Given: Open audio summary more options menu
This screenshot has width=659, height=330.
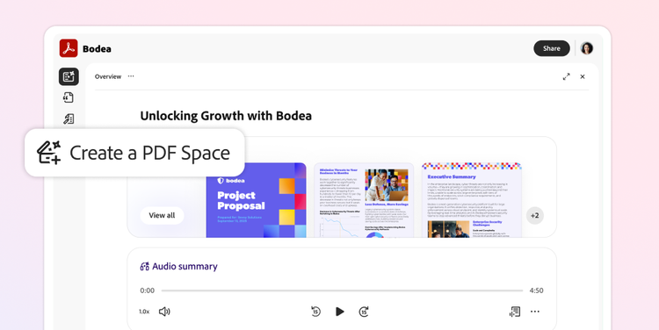Looking at the screenshot, I should pos(534,312).
